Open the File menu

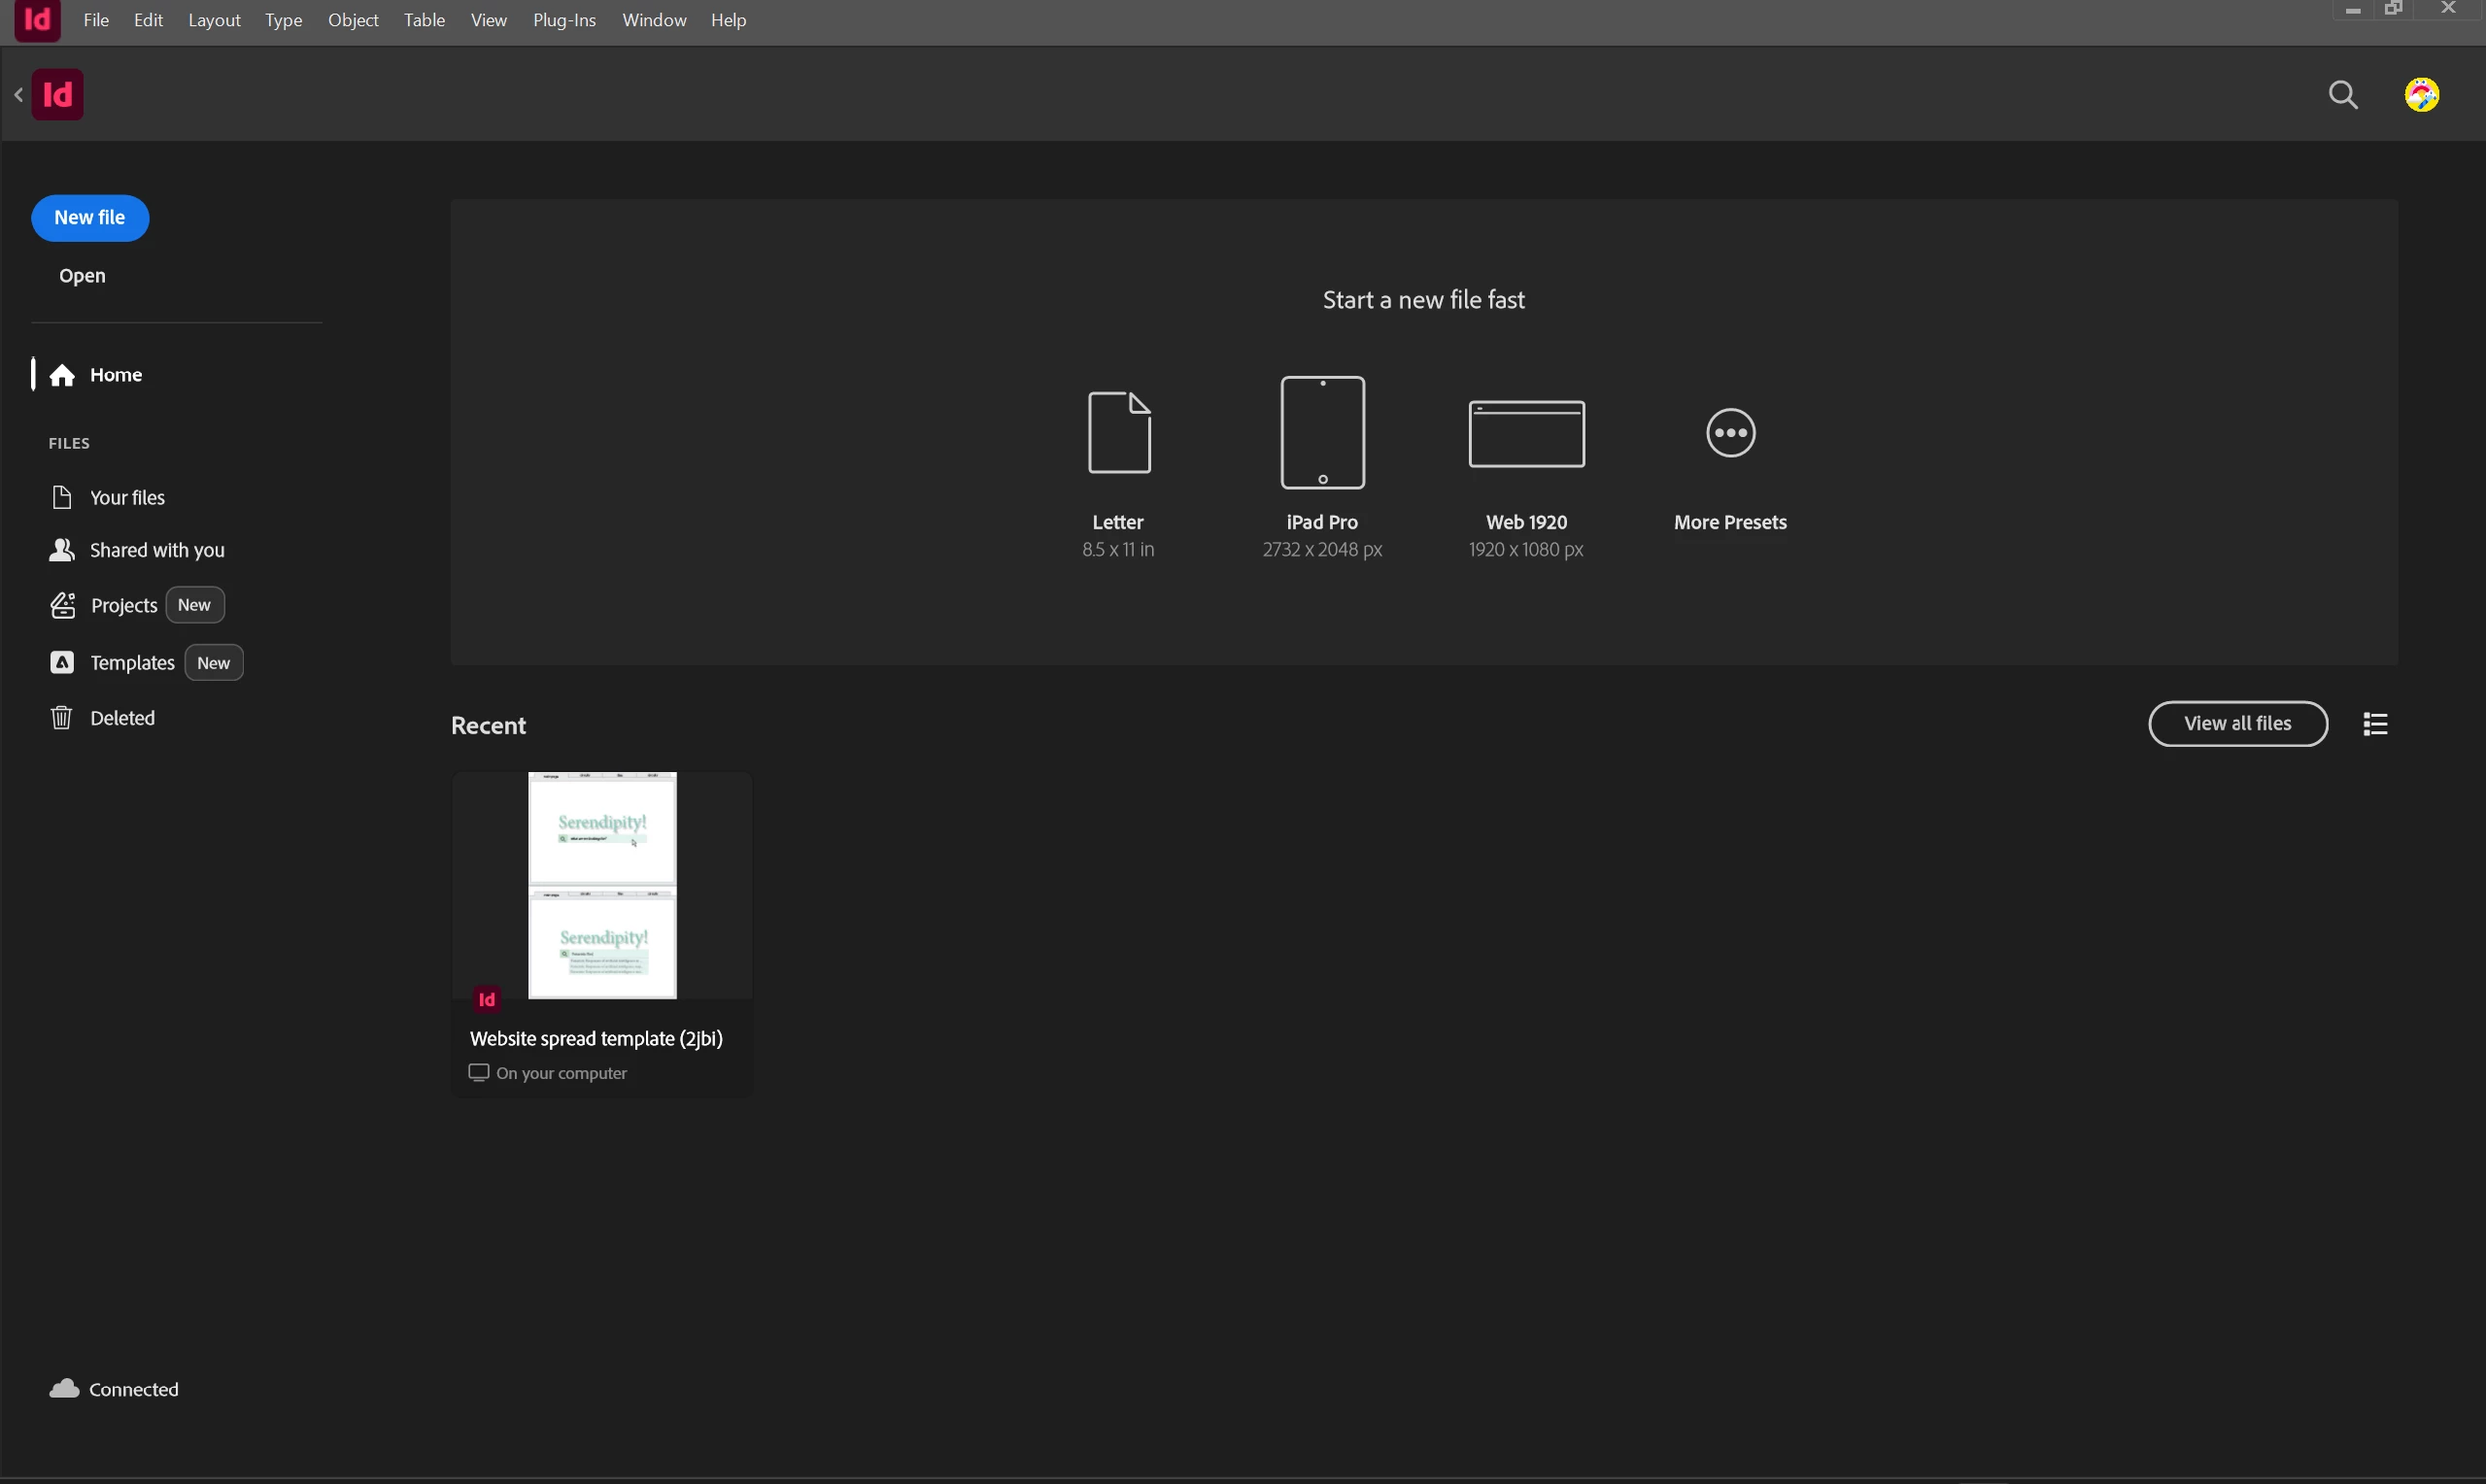(x=96, y=20)
